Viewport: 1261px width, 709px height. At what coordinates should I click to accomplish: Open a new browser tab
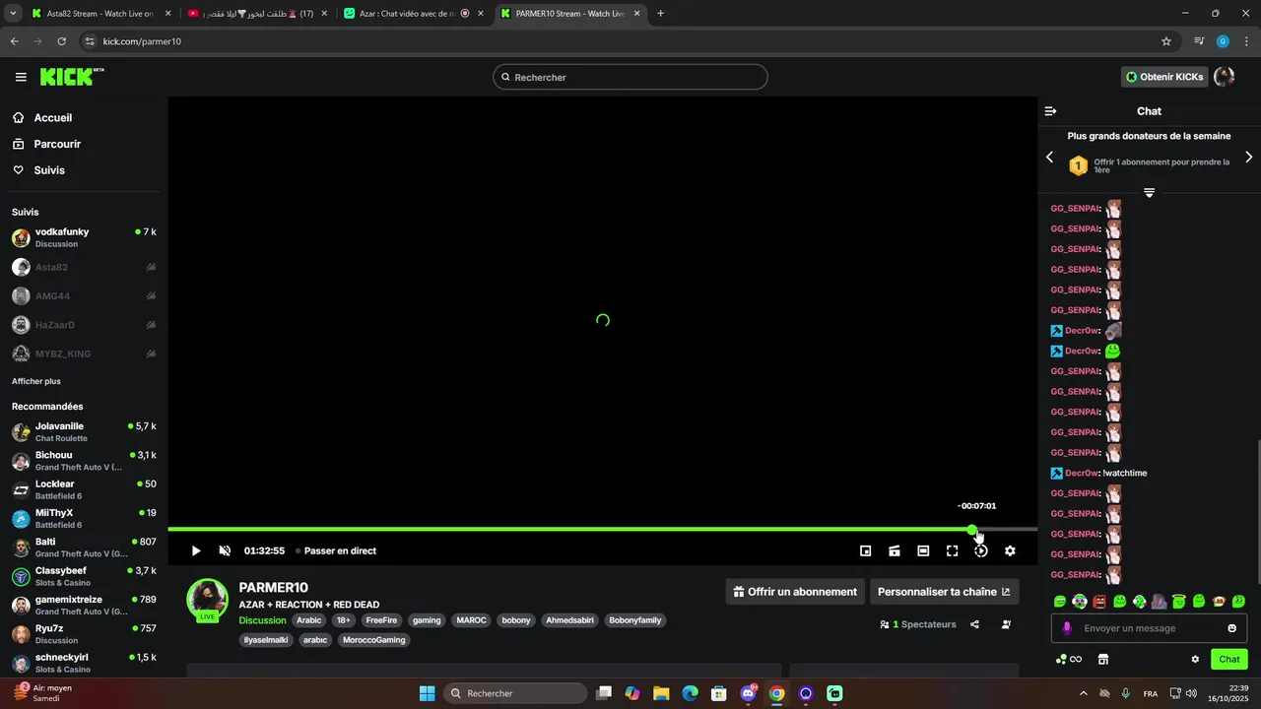pos(660,14)
